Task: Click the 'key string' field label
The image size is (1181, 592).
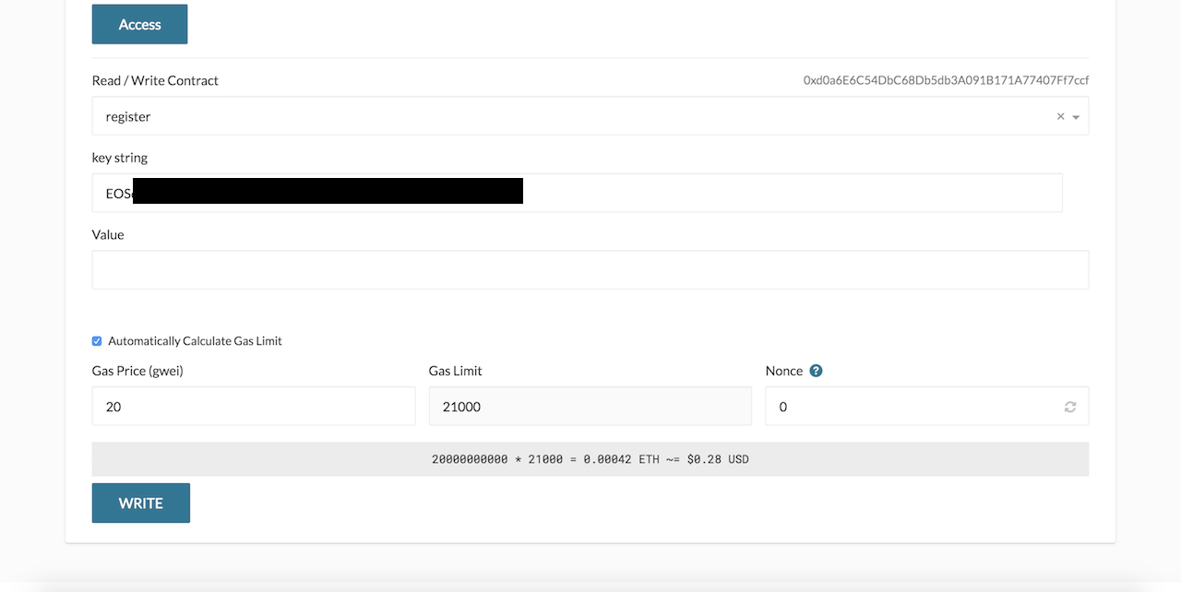Action: [x=120, y=158]
